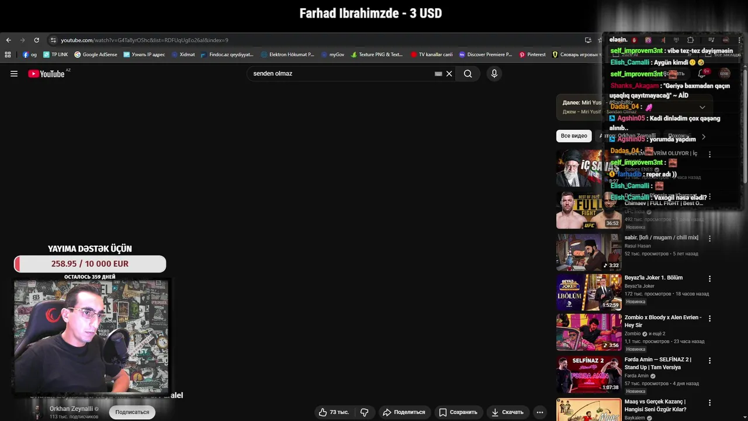748x421 pixels.
Task: Open the YouTube hamburger guide menu
Action: (x=14, y=74)
